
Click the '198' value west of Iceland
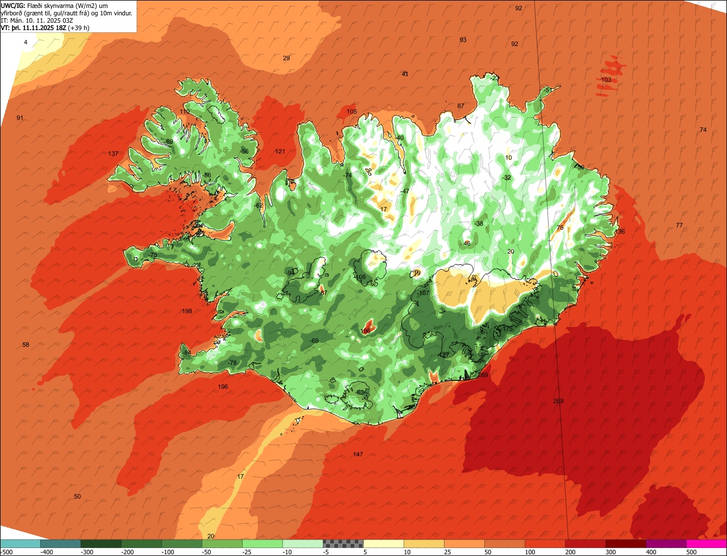click(x=187, y=311)
